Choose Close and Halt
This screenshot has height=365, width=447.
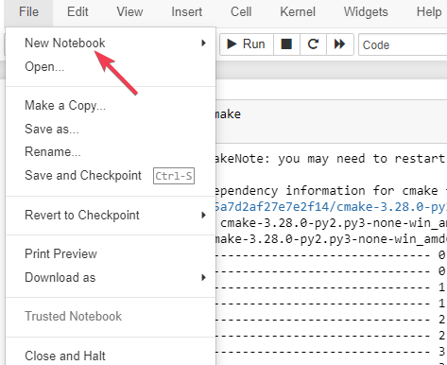111,356
